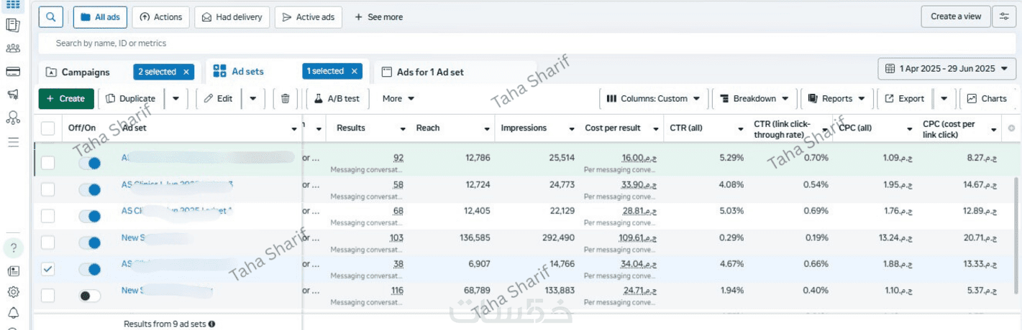This screenshot has width=1022, height=330.
Task: Delete selected item with trash icon
Action: tap(286, 98)
